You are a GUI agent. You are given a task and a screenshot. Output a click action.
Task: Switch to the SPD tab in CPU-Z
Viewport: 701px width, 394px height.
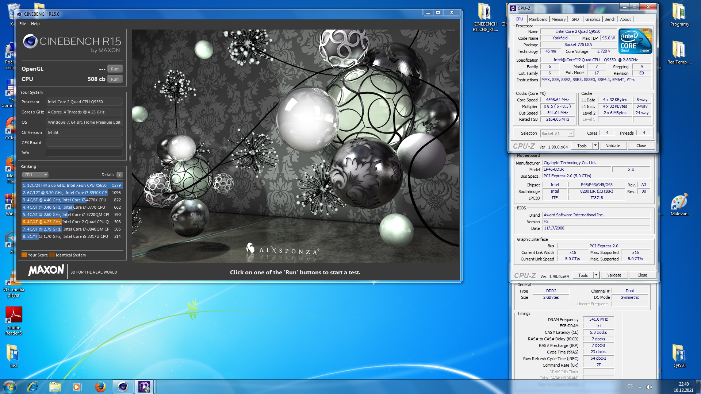[575, 19]
